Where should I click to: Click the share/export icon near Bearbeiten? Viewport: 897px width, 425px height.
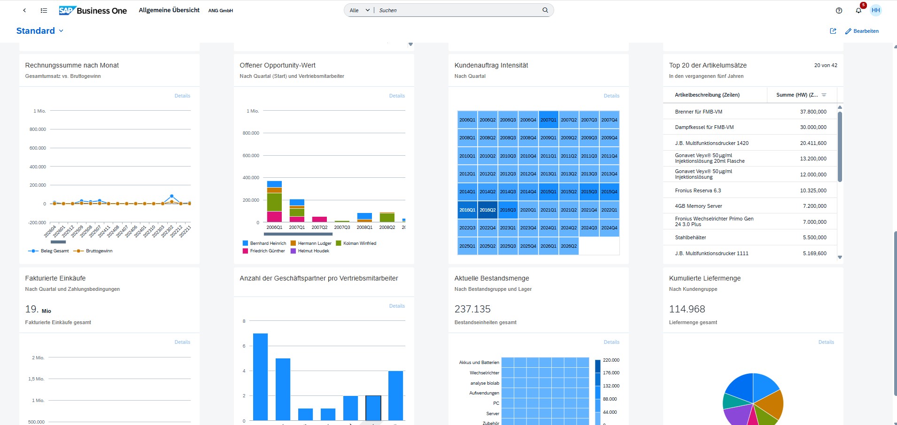coord(834,31)
